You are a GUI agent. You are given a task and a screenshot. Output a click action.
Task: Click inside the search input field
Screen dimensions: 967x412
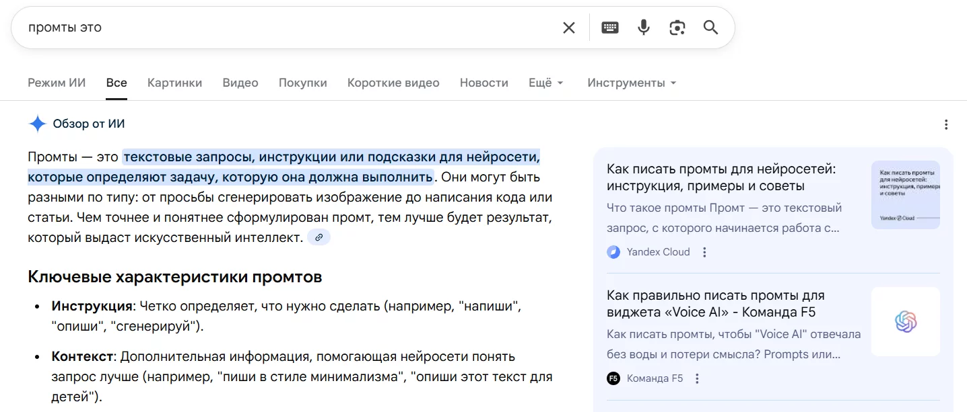tap(269, 27)
